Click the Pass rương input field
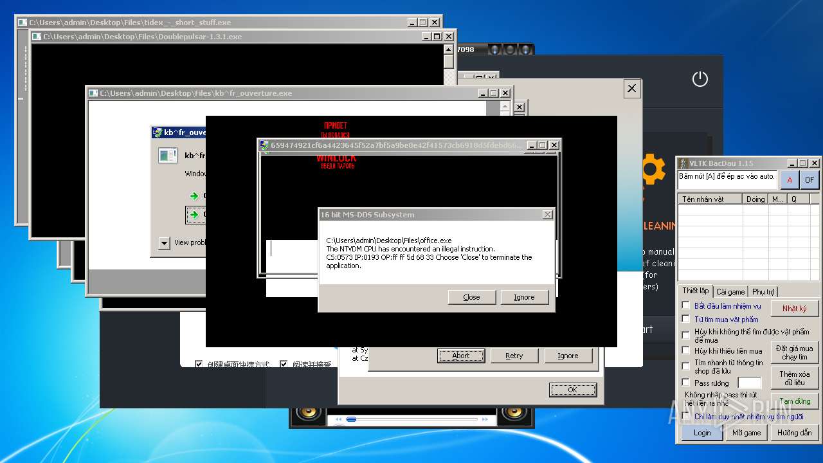Viewport: 823px width, 463px height. [749, 383]
